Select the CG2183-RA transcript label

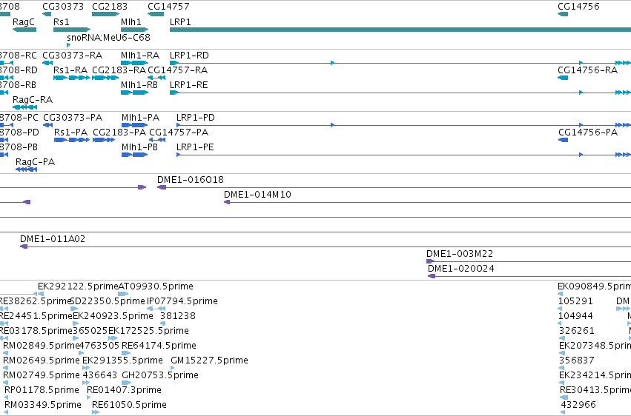click(x=119, y=70)
